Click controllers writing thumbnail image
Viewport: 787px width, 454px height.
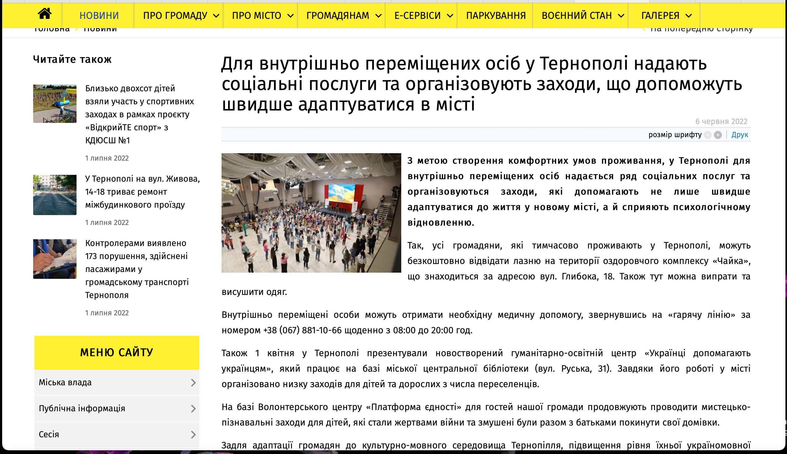click(x=55, y=259)
